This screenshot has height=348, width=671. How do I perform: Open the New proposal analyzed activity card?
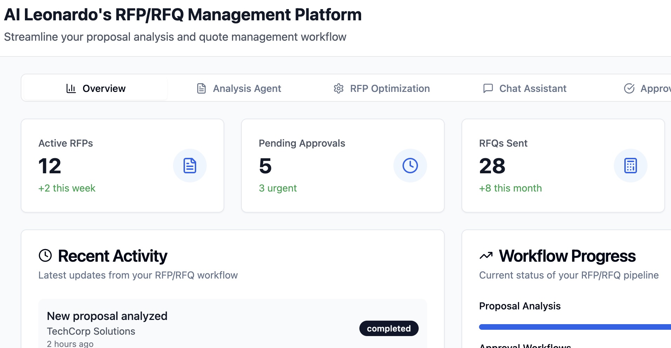click(107, 316)
